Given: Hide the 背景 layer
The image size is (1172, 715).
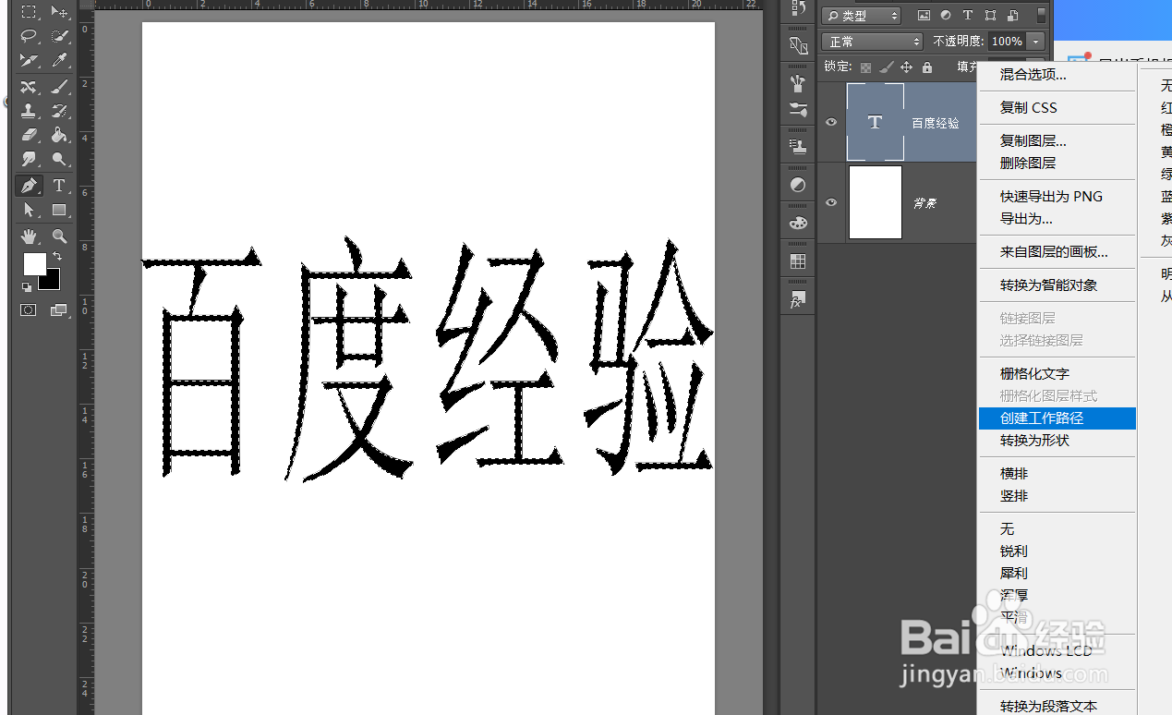Looking at the screenshot, I should click(x=831, y=202).
